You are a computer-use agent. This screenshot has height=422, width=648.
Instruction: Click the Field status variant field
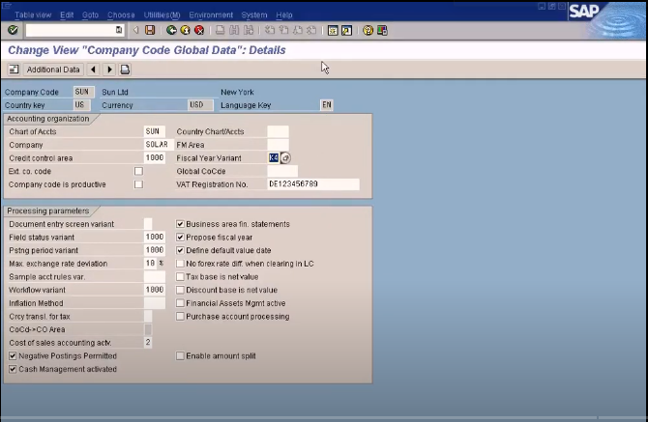coord(155,238)
